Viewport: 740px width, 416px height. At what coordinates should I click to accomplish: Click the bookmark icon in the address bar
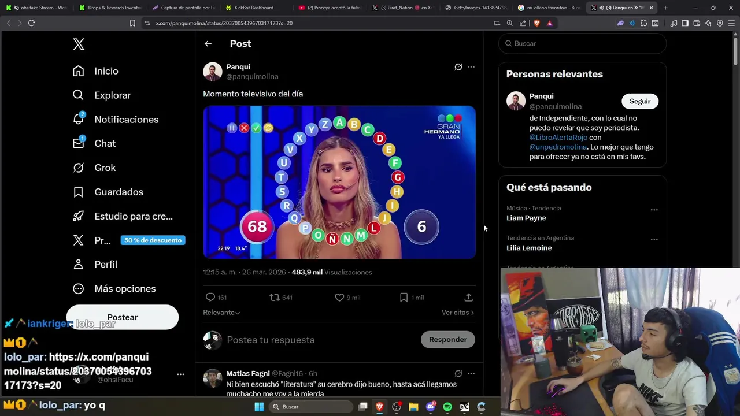point(132,23)
